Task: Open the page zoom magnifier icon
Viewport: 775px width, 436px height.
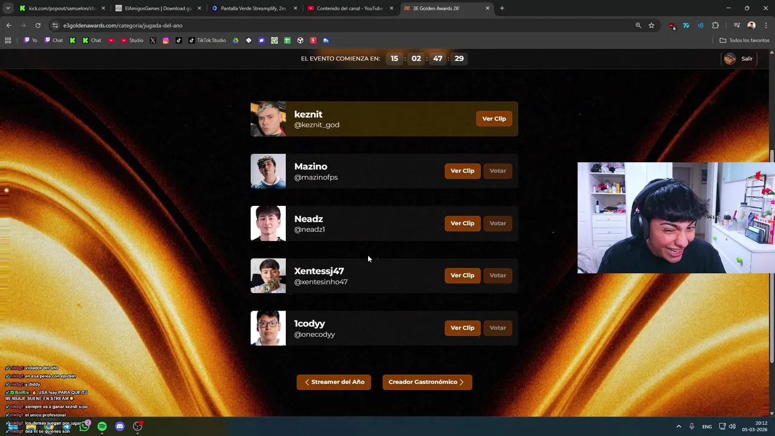Action: click(x=638, y=25)
